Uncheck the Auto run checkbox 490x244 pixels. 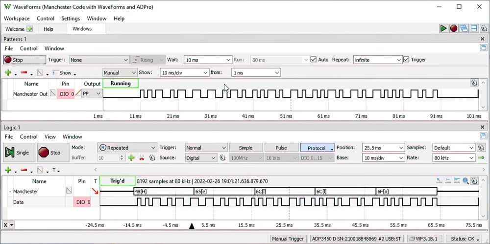pyautogui.click(x=314, y=60)
